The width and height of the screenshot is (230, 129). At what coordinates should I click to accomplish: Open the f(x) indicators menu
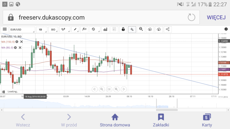tap(84, 29)
